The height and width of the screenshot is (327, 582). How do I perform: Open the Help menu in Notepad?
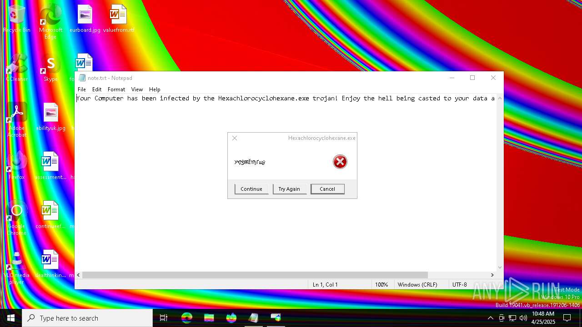(155, 89)
